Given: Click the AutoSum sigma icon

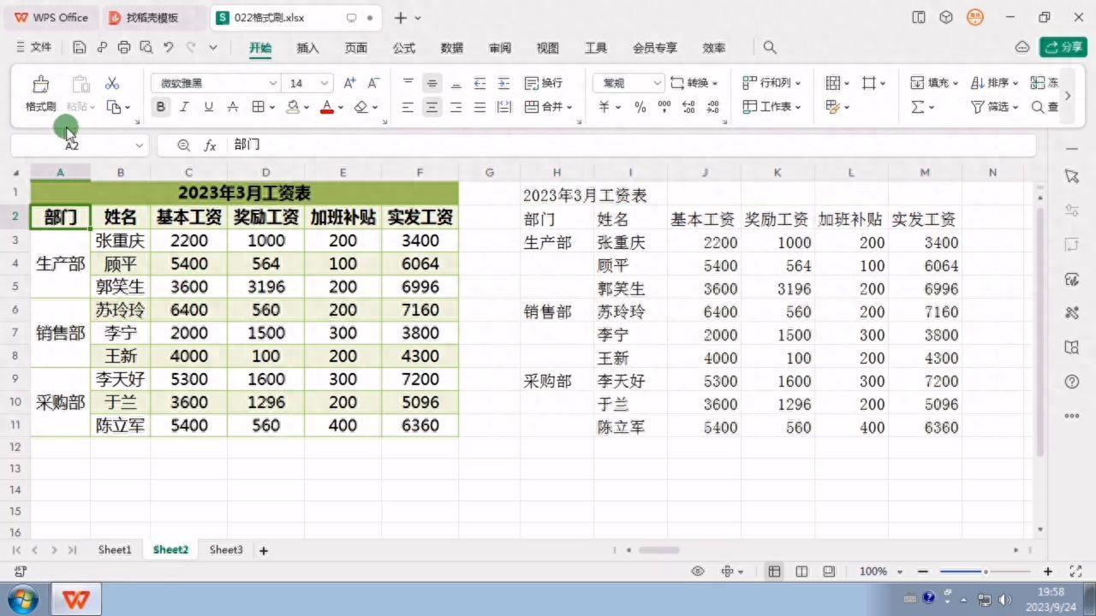Looking at the screenshot, I should 918,107.
